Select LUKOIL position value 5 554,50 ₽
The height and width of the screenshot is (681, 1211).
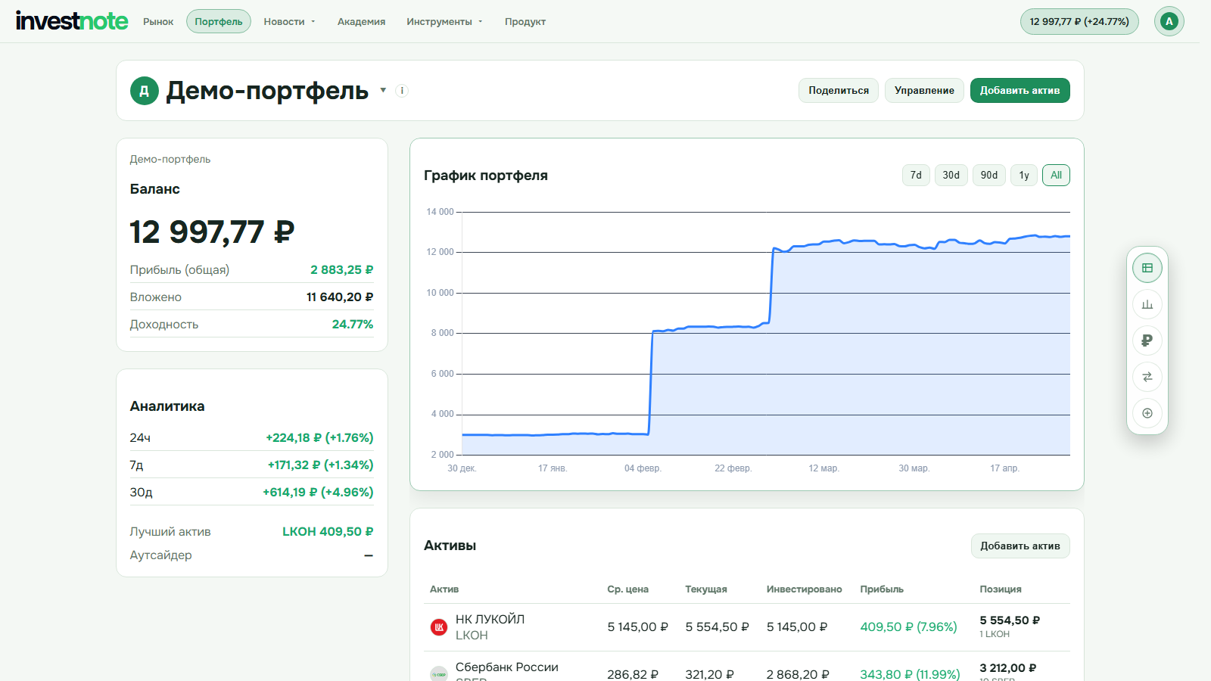pyautogui.click(x=1010, y=620)
